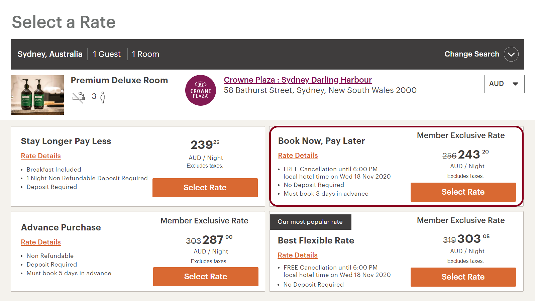This screenshot has width=535, height=301.
Task: Open Rate Details for Advance Purchase
Action: (41, 242)
